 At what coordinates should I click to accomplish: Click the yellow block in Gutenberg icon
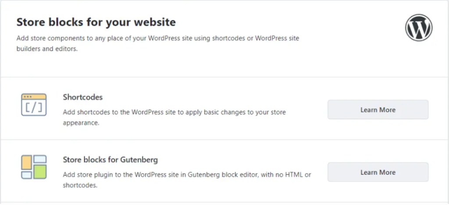point(27,163)
